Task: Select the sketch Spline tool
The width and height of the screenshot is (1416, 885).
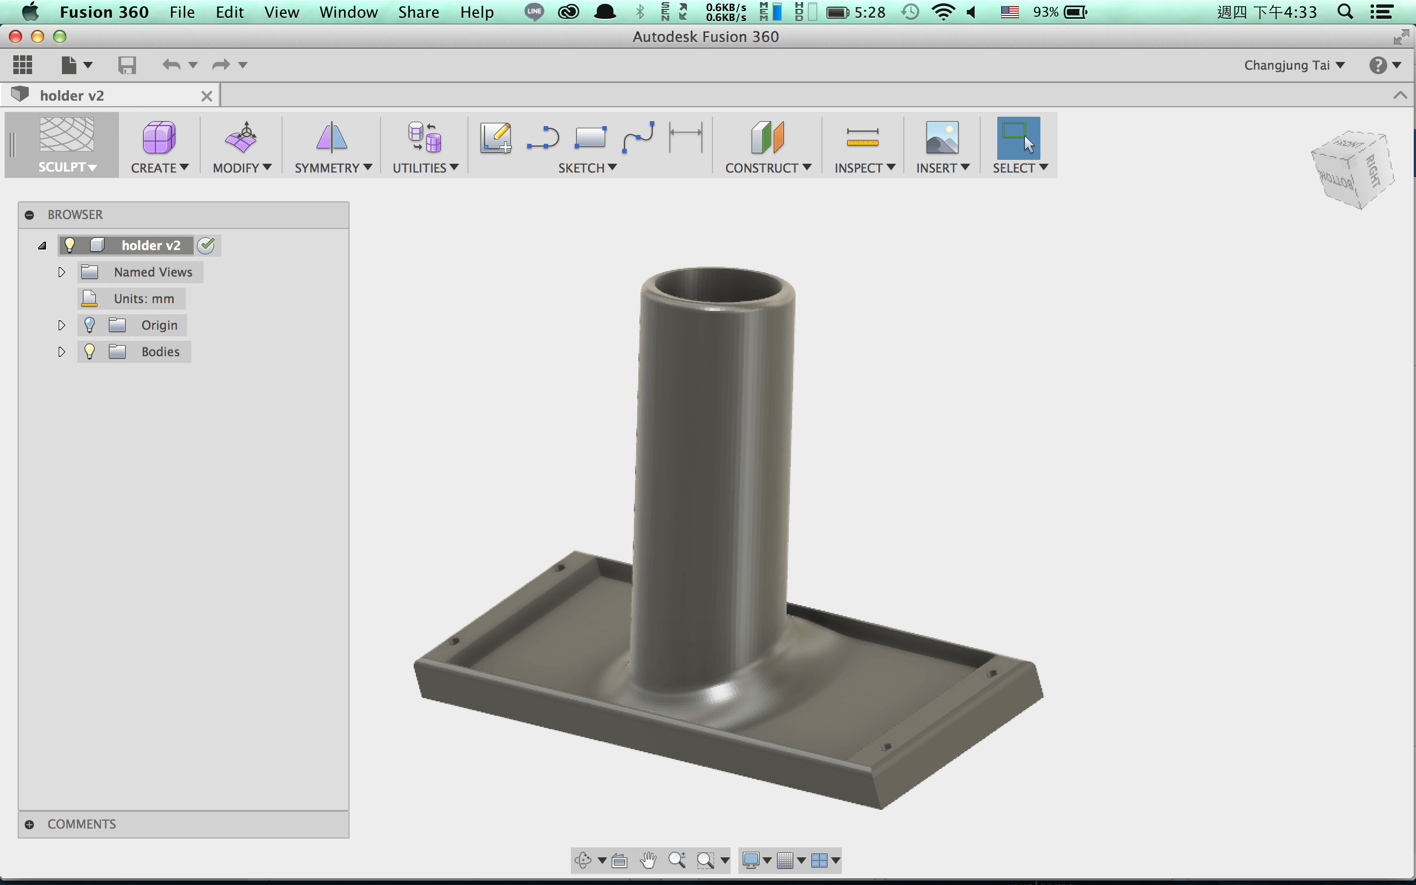Action: [x=638, y=138]
